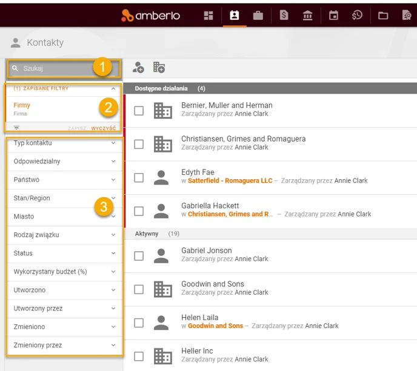Click the amberlo logo
Screen dimensions: 417x371
[150, 16]
